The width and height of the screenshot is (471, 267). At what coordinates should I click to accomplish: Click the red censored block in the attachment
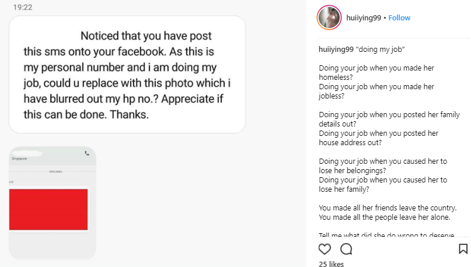pyautogui.click(x=49, y=209)
